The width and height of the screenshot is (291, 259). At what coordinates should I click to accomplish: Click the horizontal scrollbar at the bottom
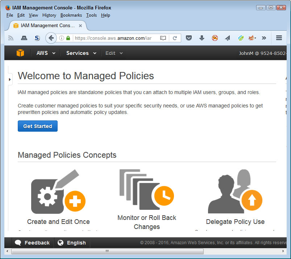107,251
